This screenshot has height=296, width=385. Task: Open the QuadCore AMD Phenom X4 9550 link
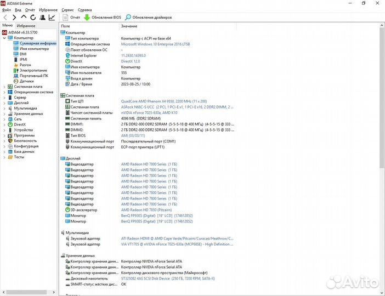click(164, 101)
